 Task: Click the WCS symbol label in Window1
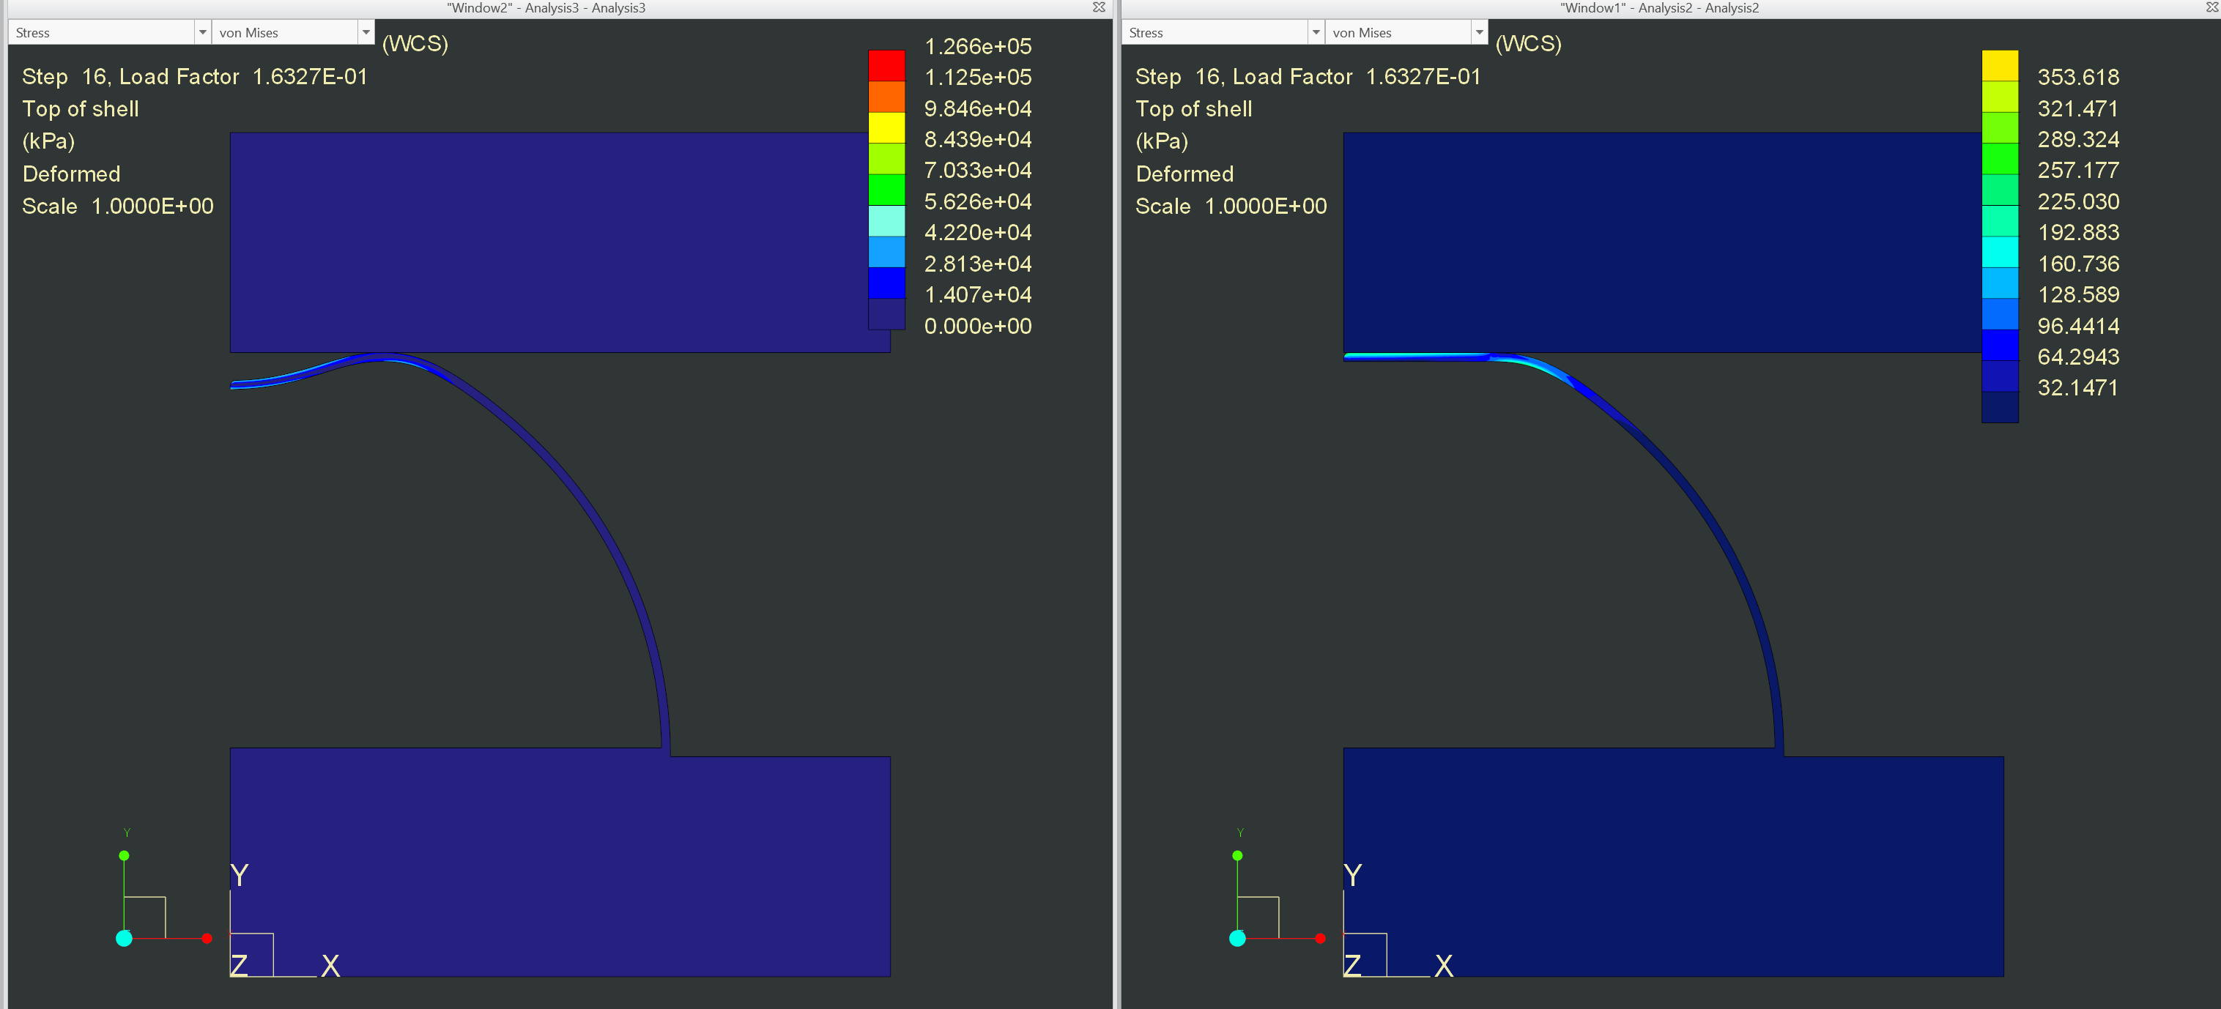click(1530, 43)
